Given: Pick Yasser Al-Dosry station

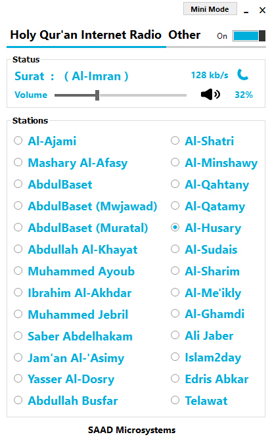Looking at the screenshot, I should pos(64,379).
